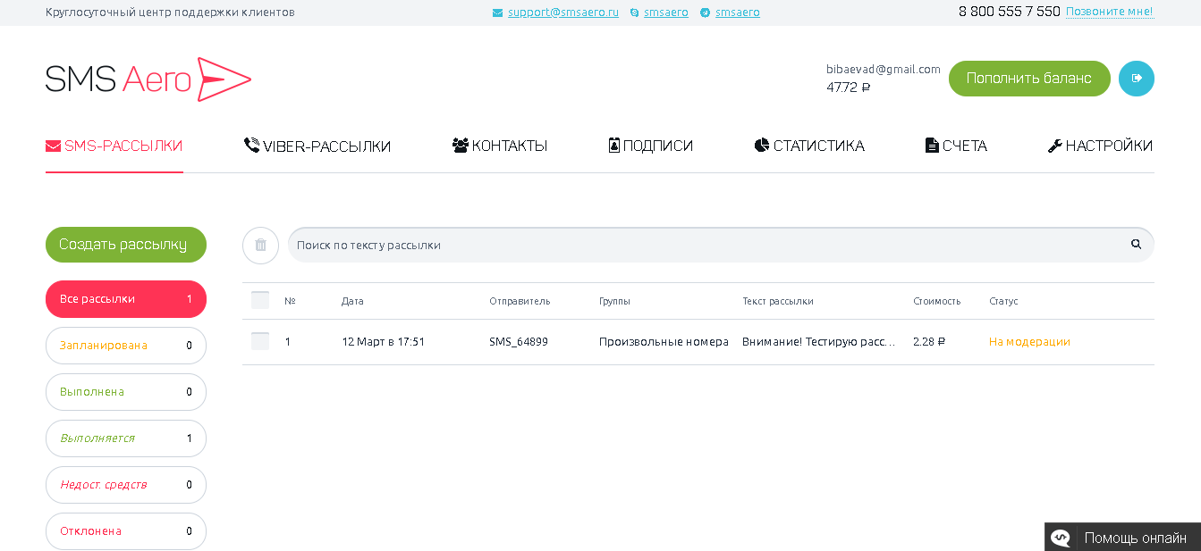Click the Позвоните мне link
The height and width of the screenshot is (551, 1201).
[1111, 12]
